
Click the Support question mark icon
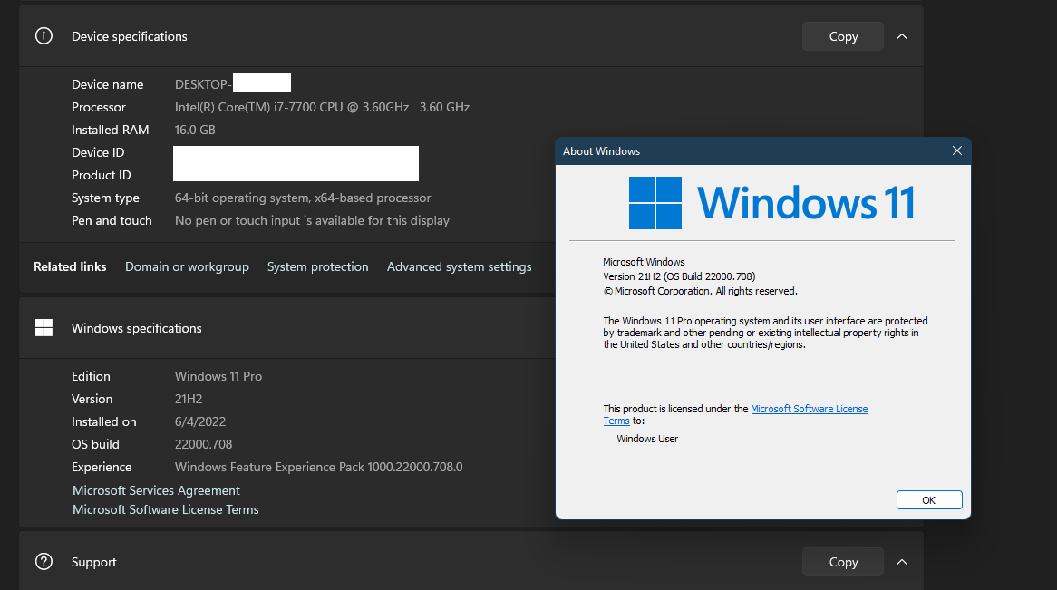coord(44,562)
